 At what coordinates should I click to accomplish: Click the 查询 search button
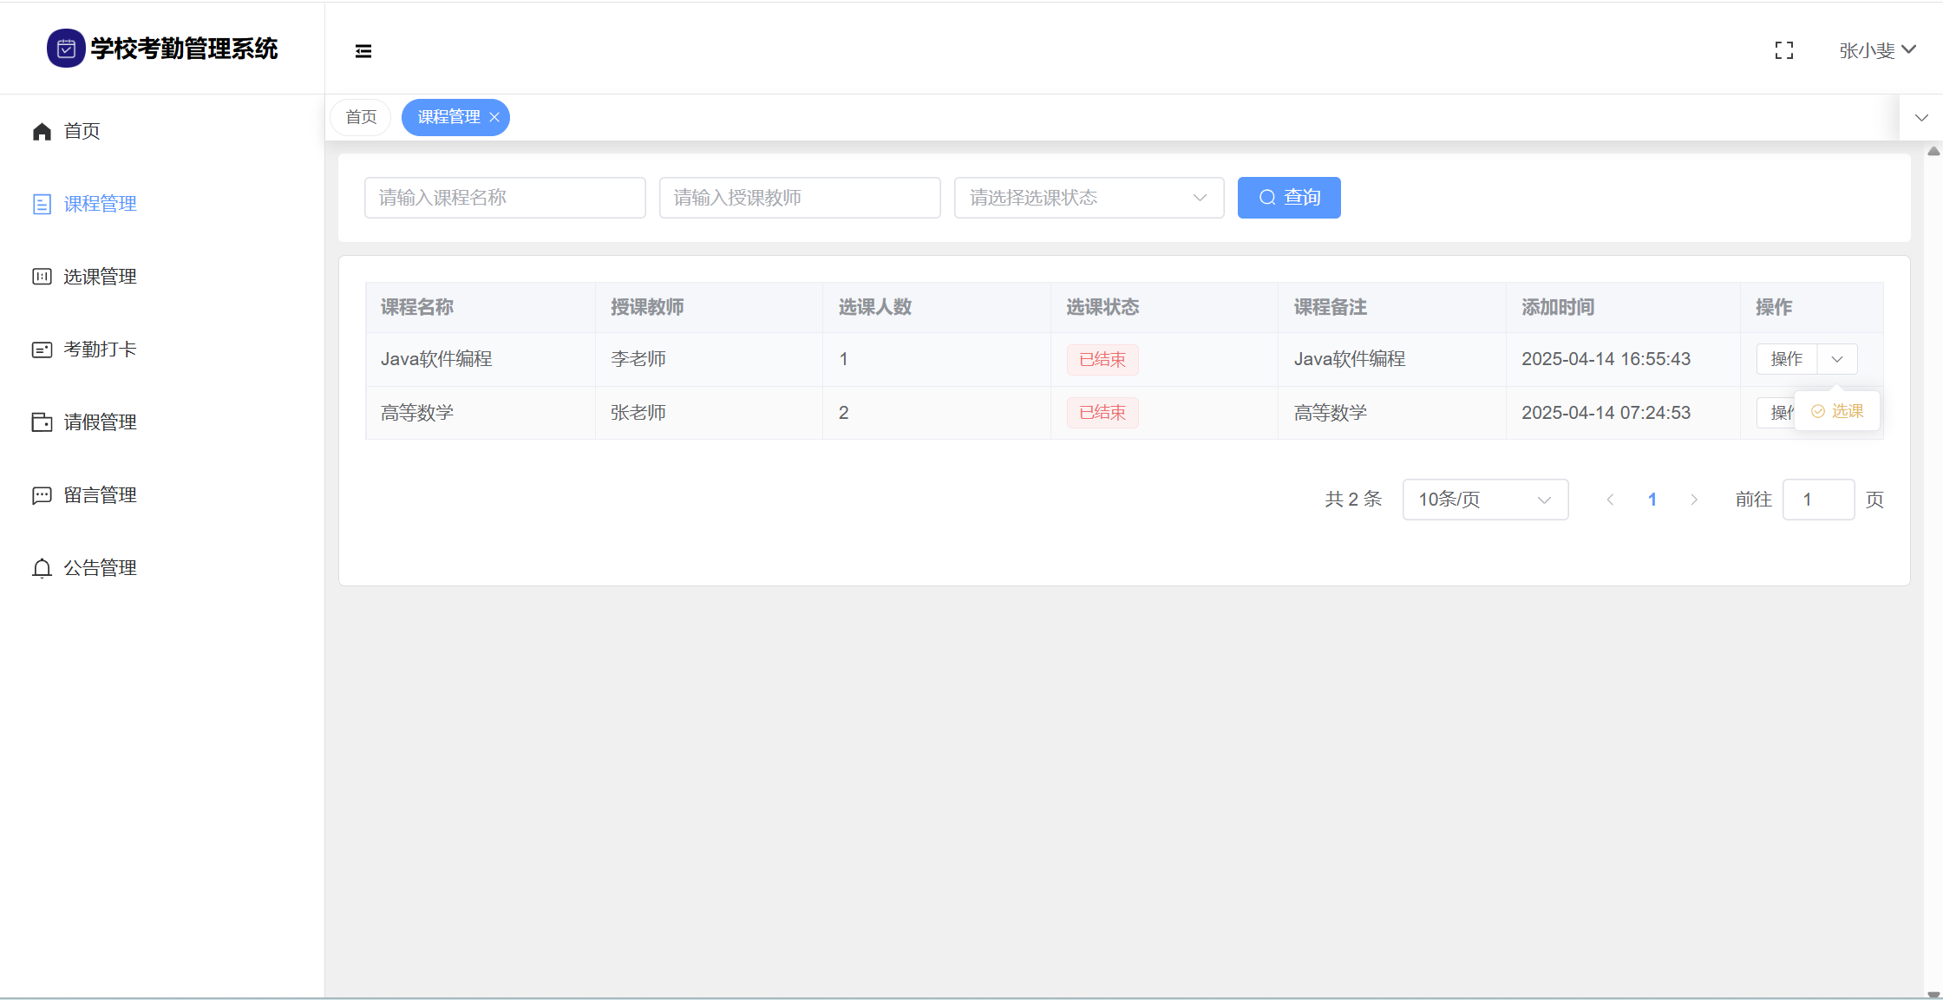tap(1288, 198)
